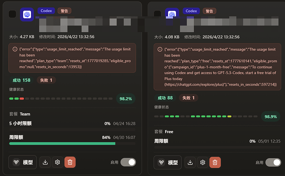Viewport: 285px width, 176px height.
Task: Click the Free card modified time 2026/4/22 13:32:56
Action: point(221,37)
